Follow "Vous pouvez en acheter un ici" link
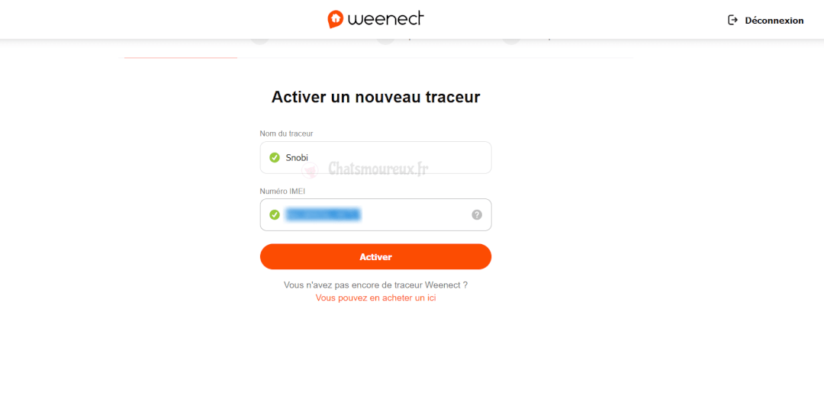The width and height of the screenshot is (824, 412). tap(375, 298)
